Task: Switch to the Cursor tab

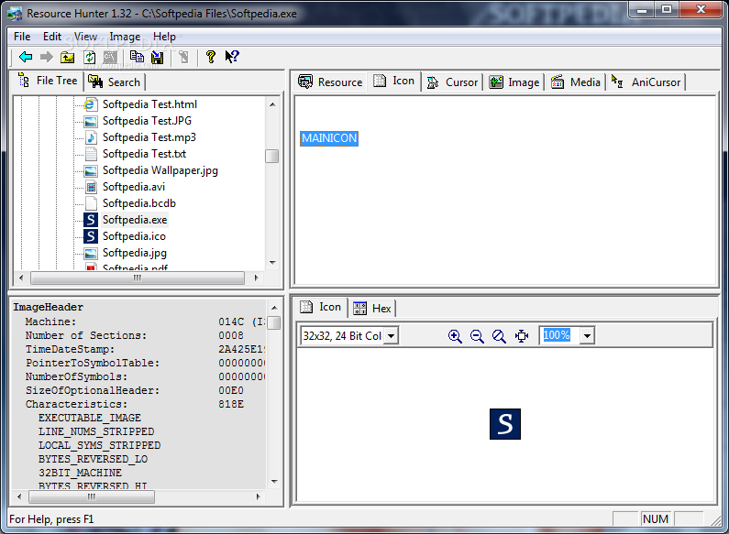Action: pyautogui.click(x=452, y=82)
